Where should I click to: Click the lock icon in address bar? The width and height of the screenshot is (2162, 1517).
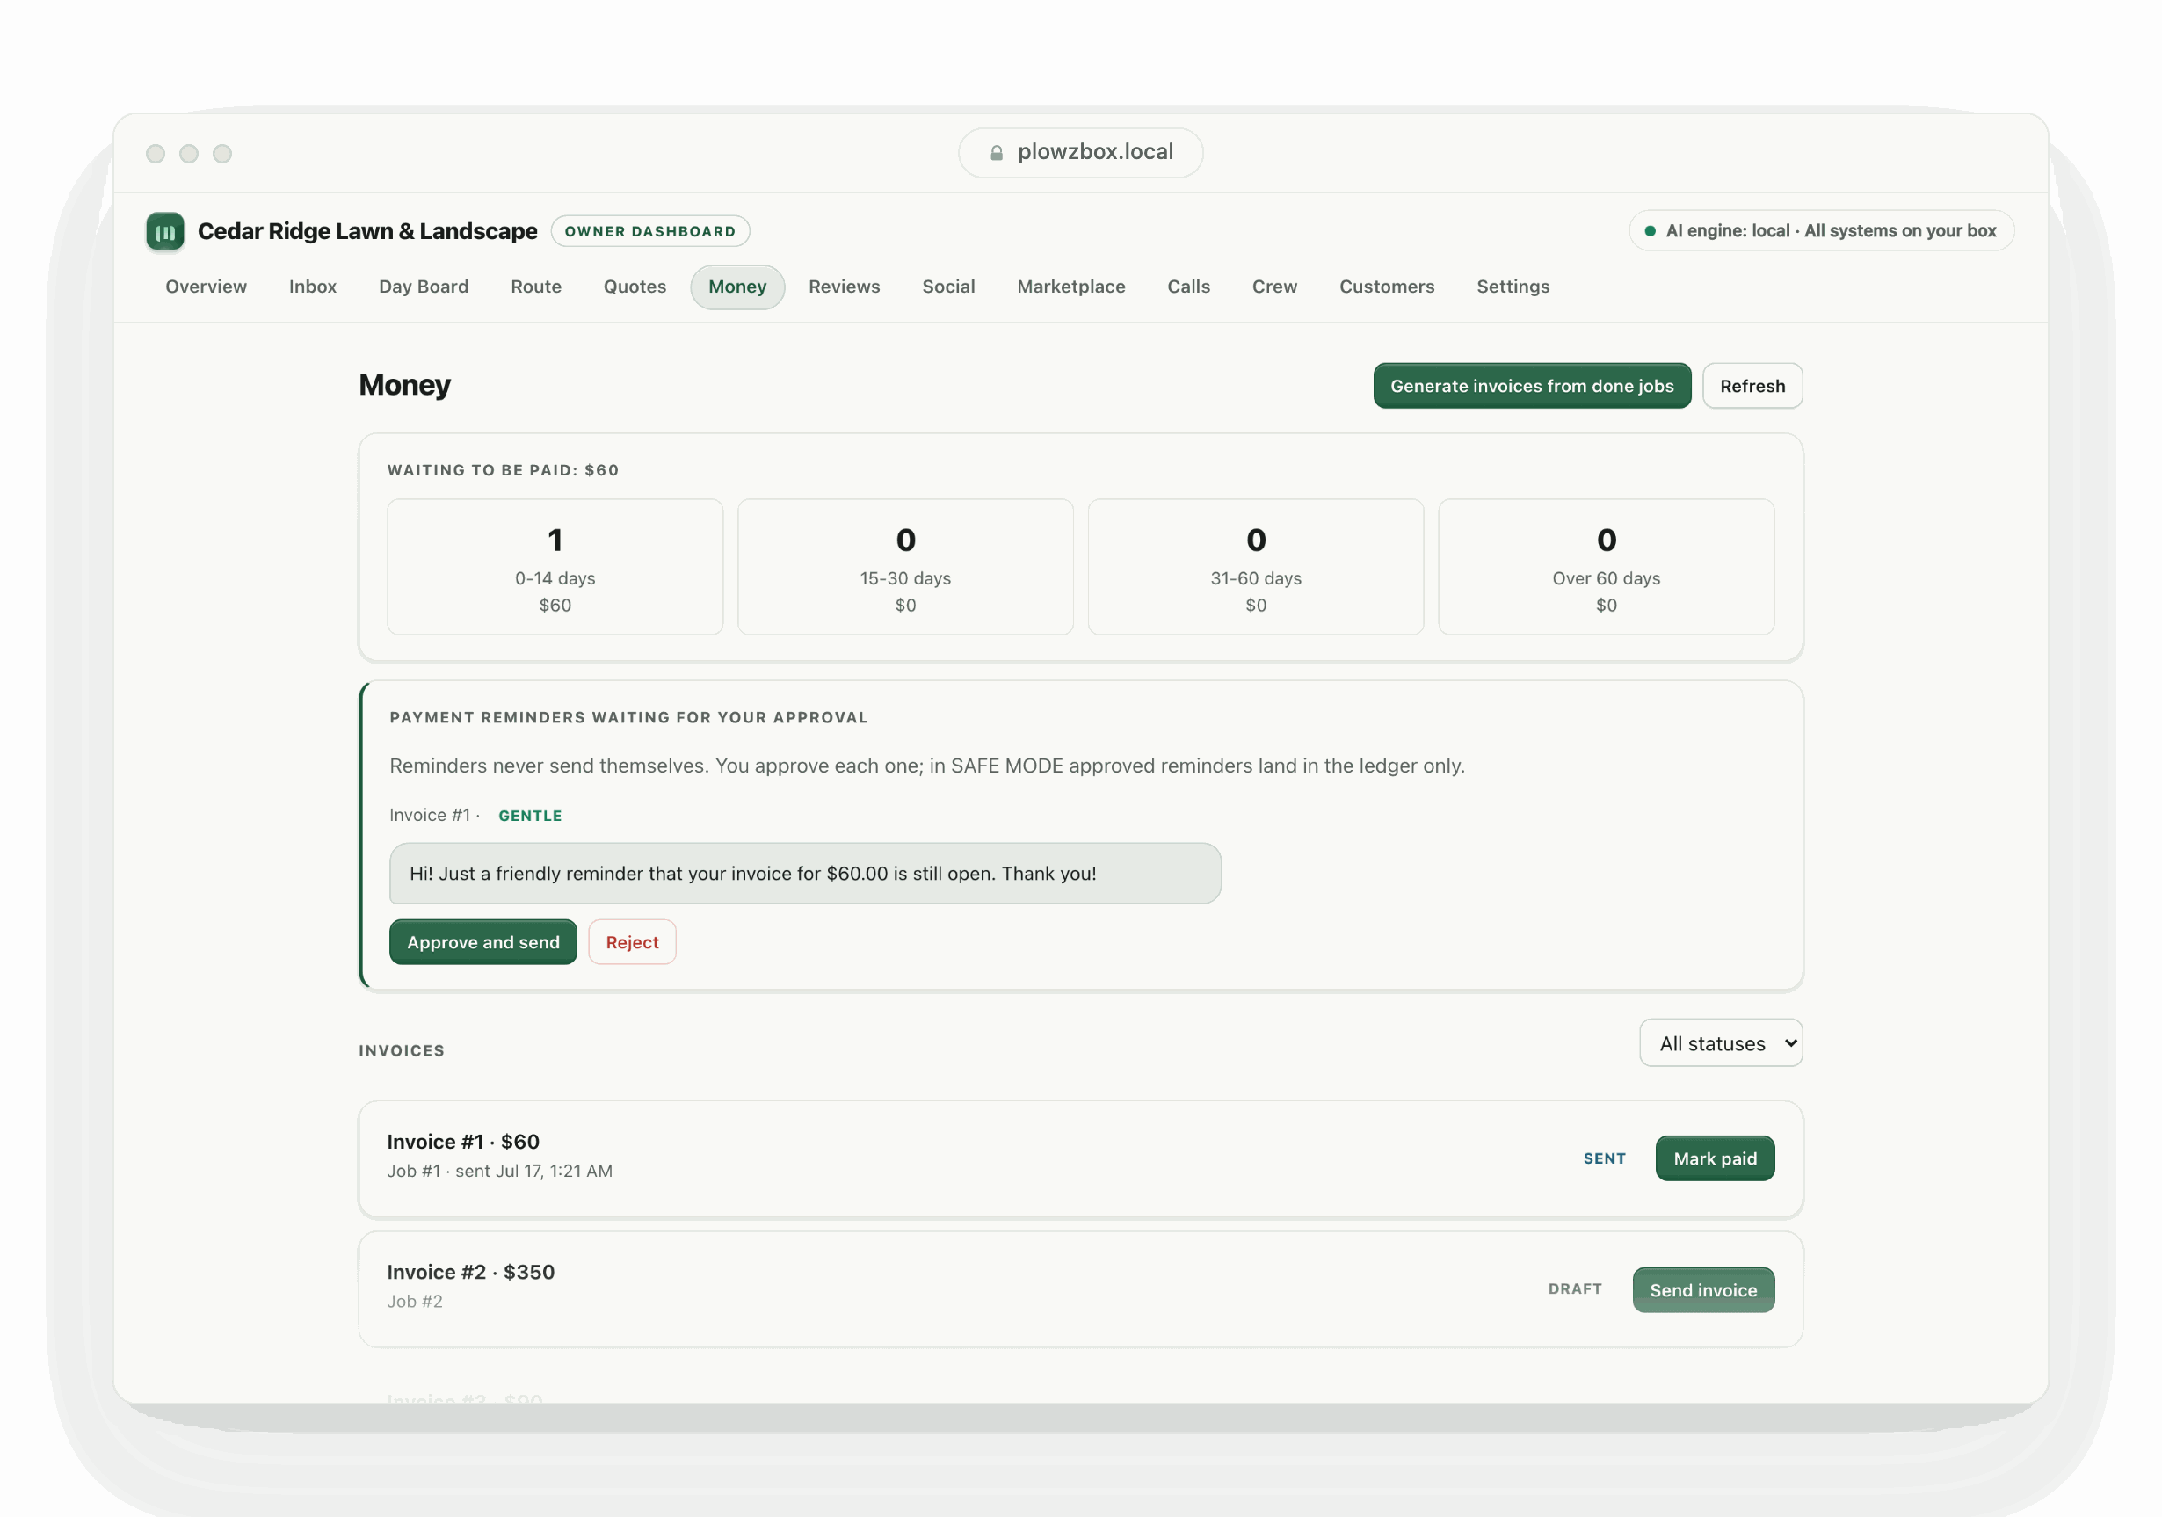tap(997, 153)
